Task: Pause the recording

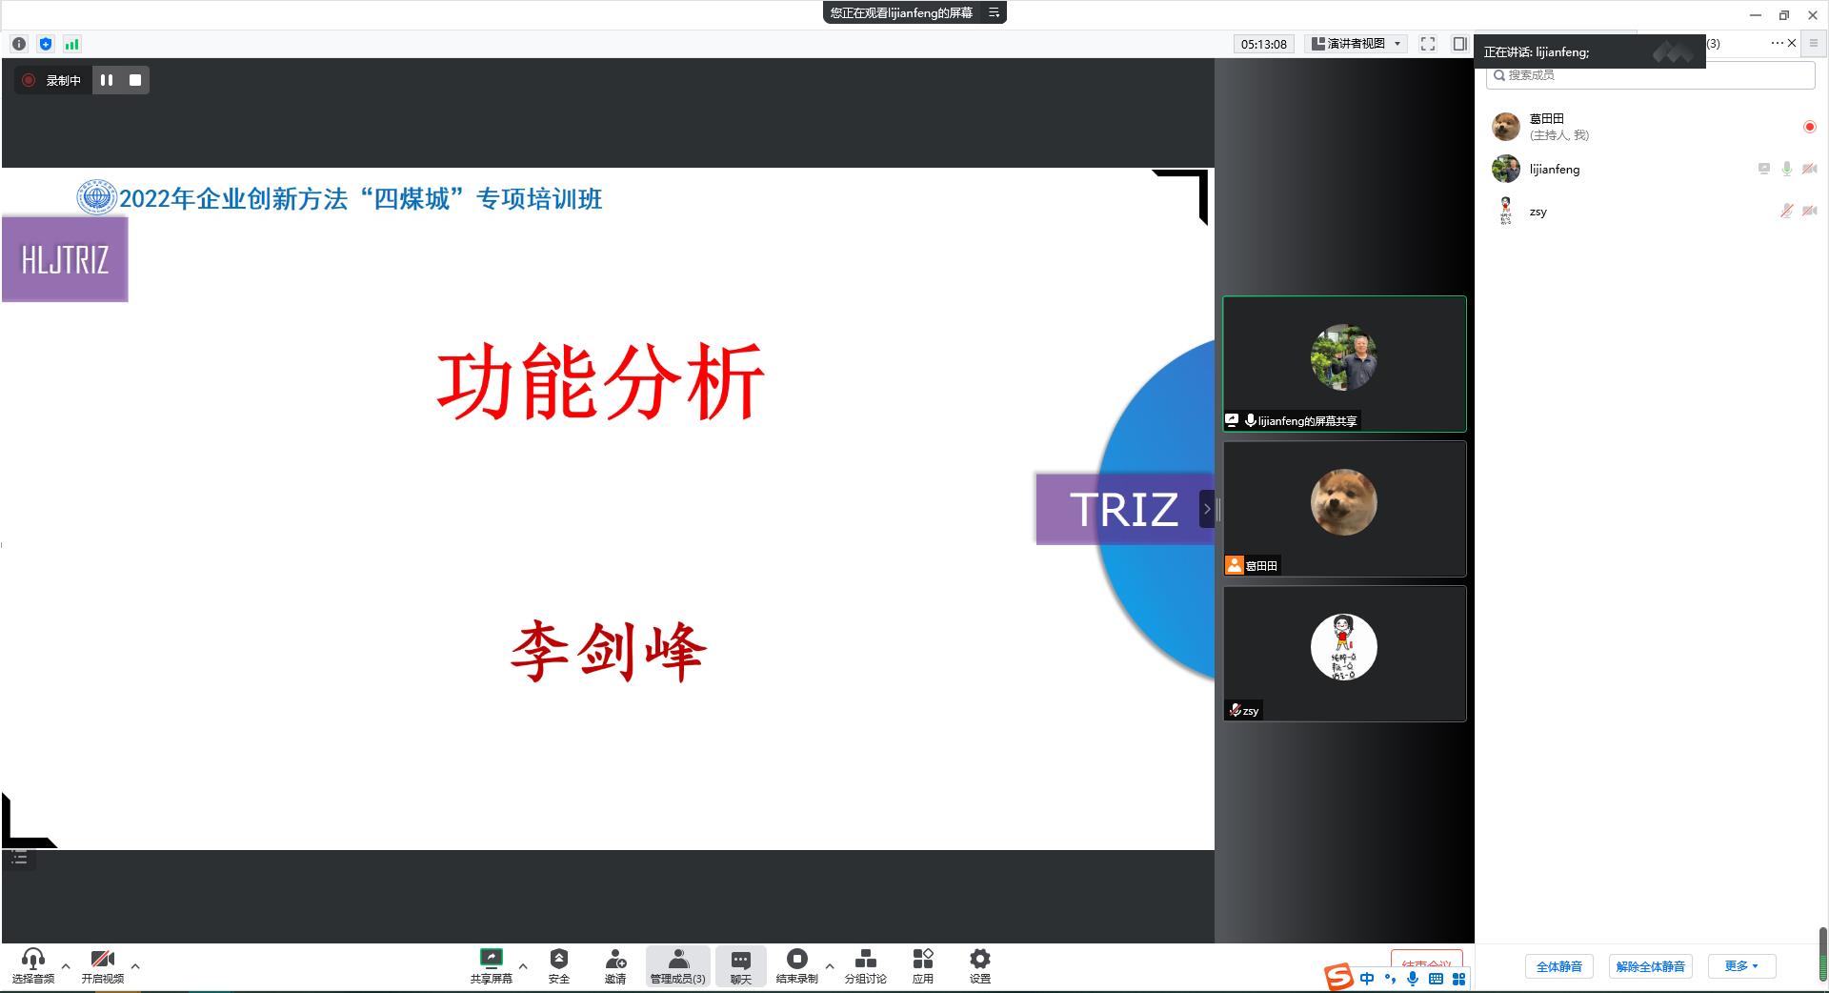Action: [107, 80]
